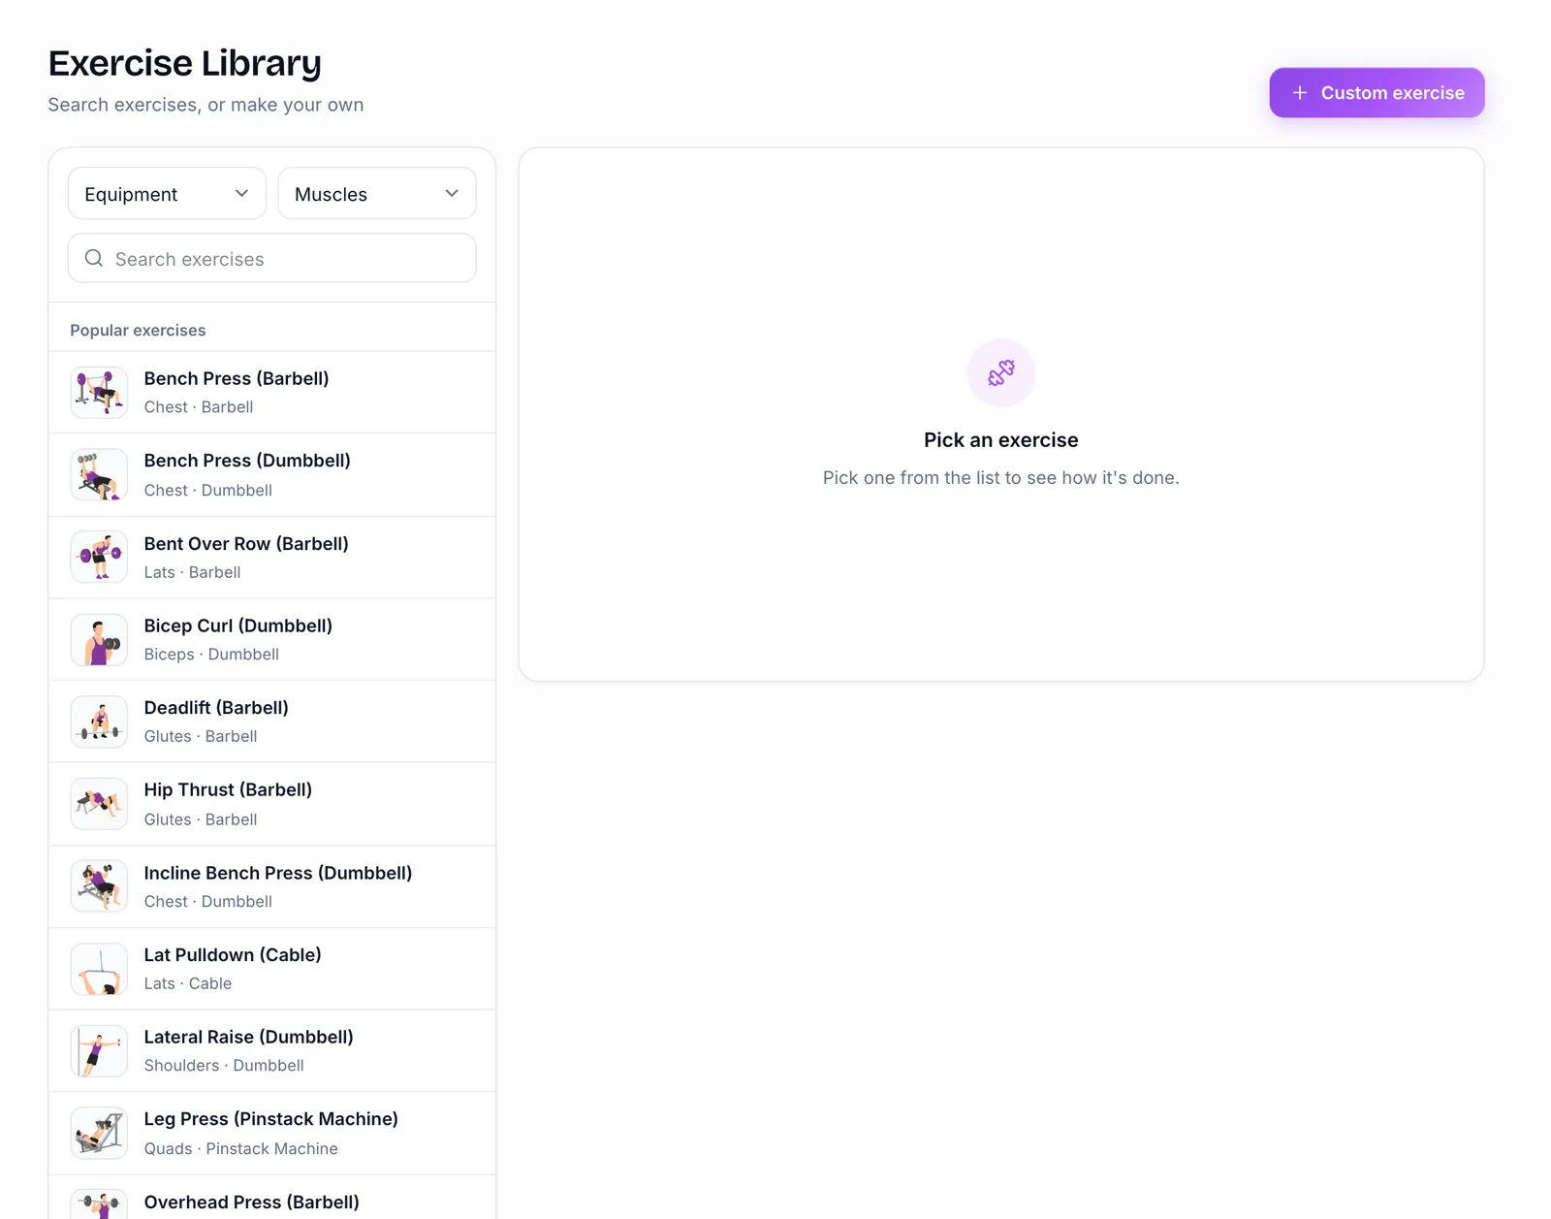Open the Muscles filter dropdown
The height and width of the screenshot is (1219, 1551).
tap(377, 193)
